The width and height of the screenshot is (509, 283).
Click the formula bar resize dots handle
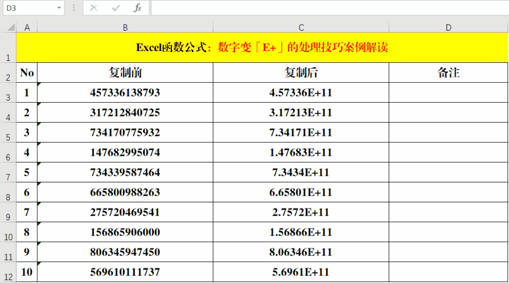[x=74, y=8]
